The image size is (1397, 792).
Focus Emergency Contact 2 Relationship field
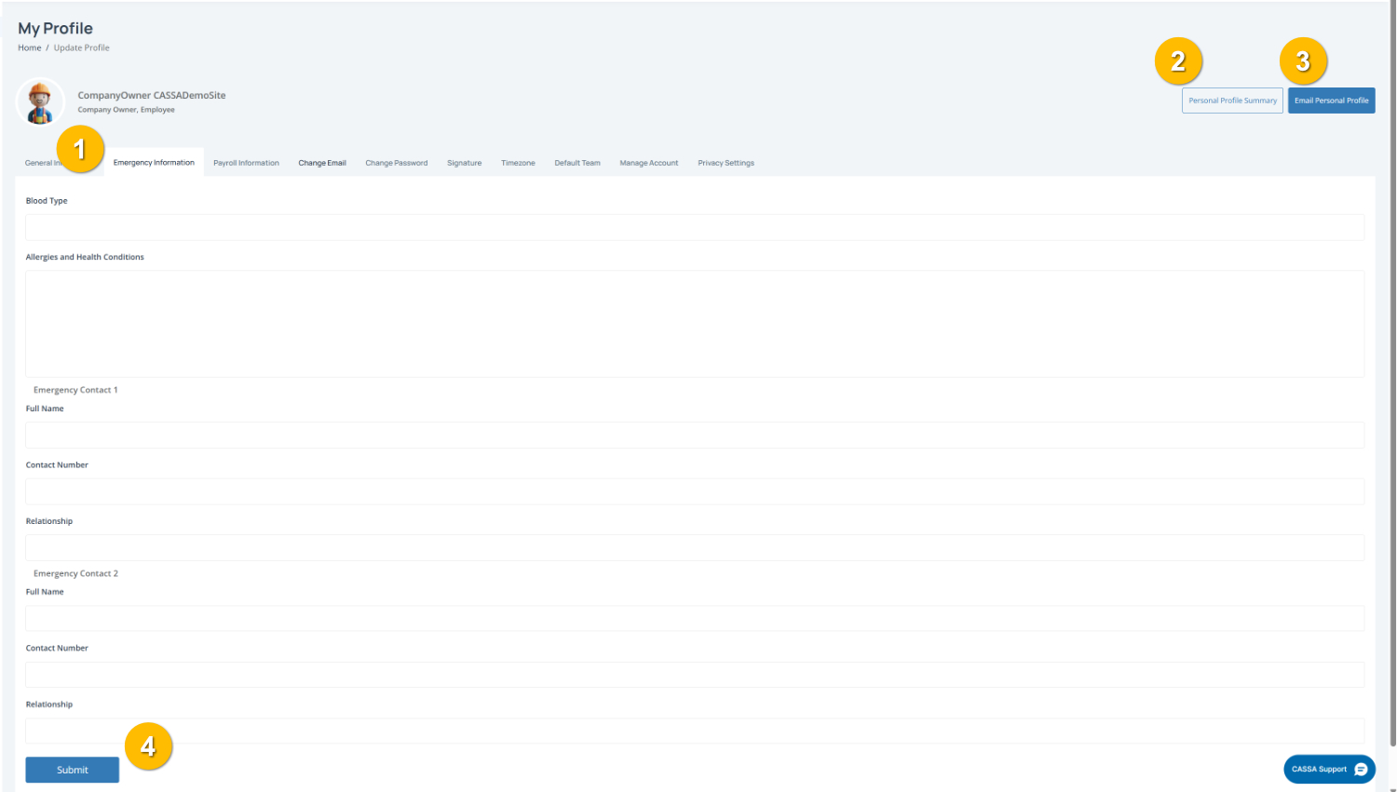pos(695,731)
